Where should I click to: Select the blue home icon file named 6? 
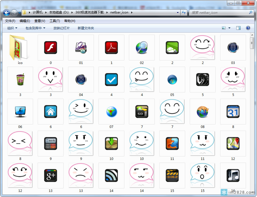pyautogui.click(x=51, y=112)
